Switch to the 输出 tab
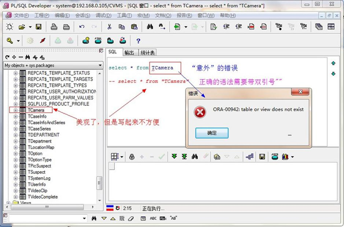 click(x=129, y=52)
